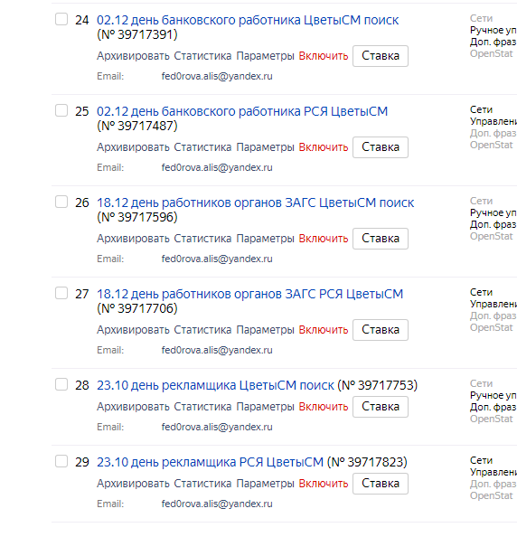
Task: Click Включить for campaign 28
Action: (324, 407)
